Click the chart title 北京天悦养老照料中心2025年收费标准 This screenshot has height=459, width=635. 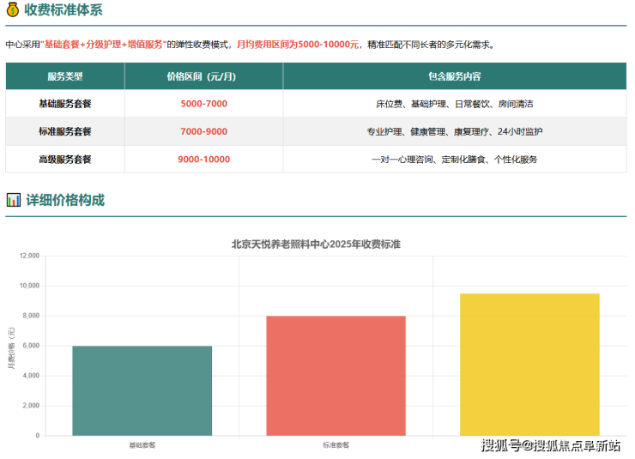[x=316, y=244]
